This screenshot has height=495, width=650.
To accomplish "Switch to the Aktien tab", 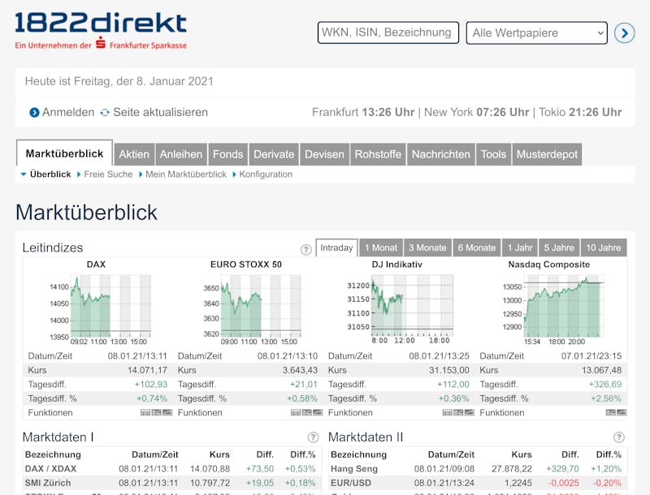I will [x=134, y=154].
